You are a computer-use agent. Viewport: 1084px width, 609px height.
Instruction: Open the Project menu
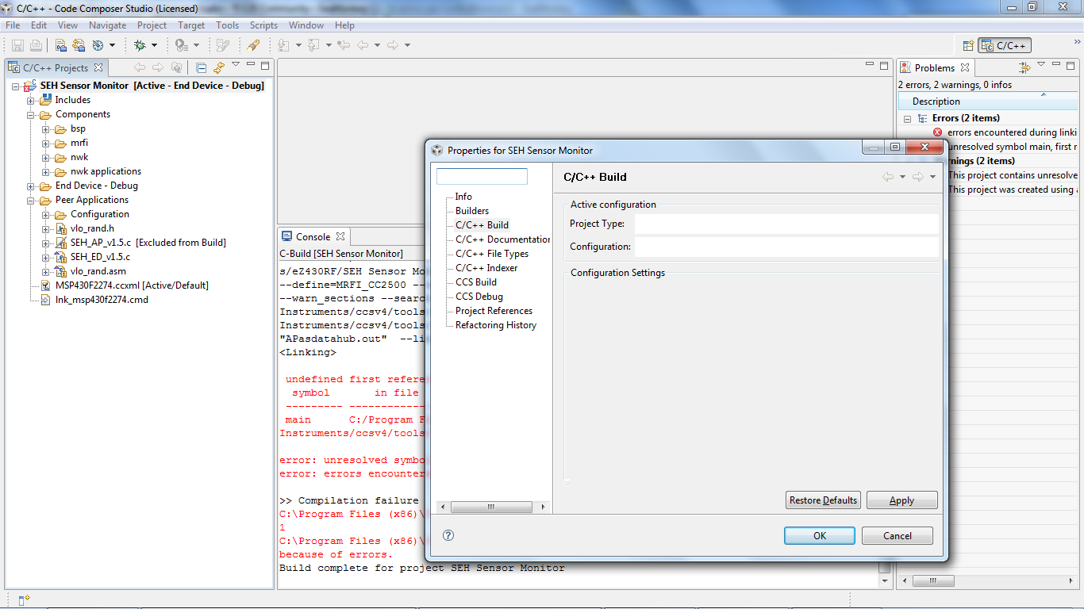[x=152, y=25]
